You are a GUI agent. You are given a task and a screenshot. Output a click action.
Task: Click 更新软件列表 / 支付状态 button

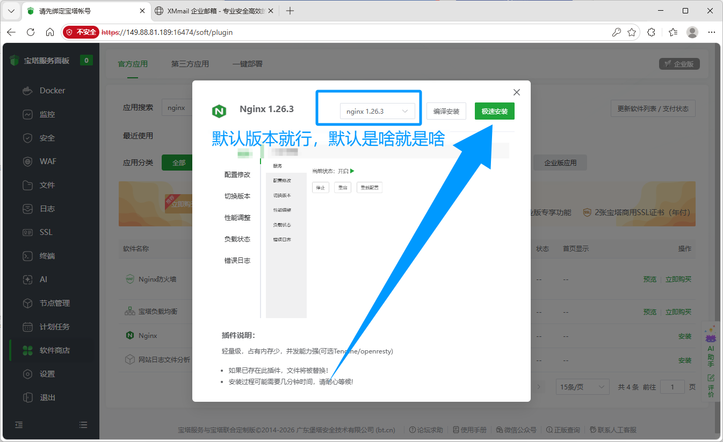[653, 108]
